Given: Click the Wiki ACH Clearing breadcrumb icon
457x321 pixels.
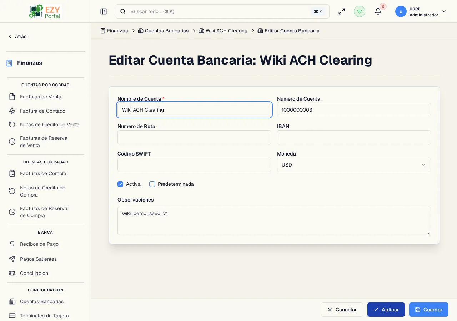Looking at the screenshot, I should coord(201,31).
